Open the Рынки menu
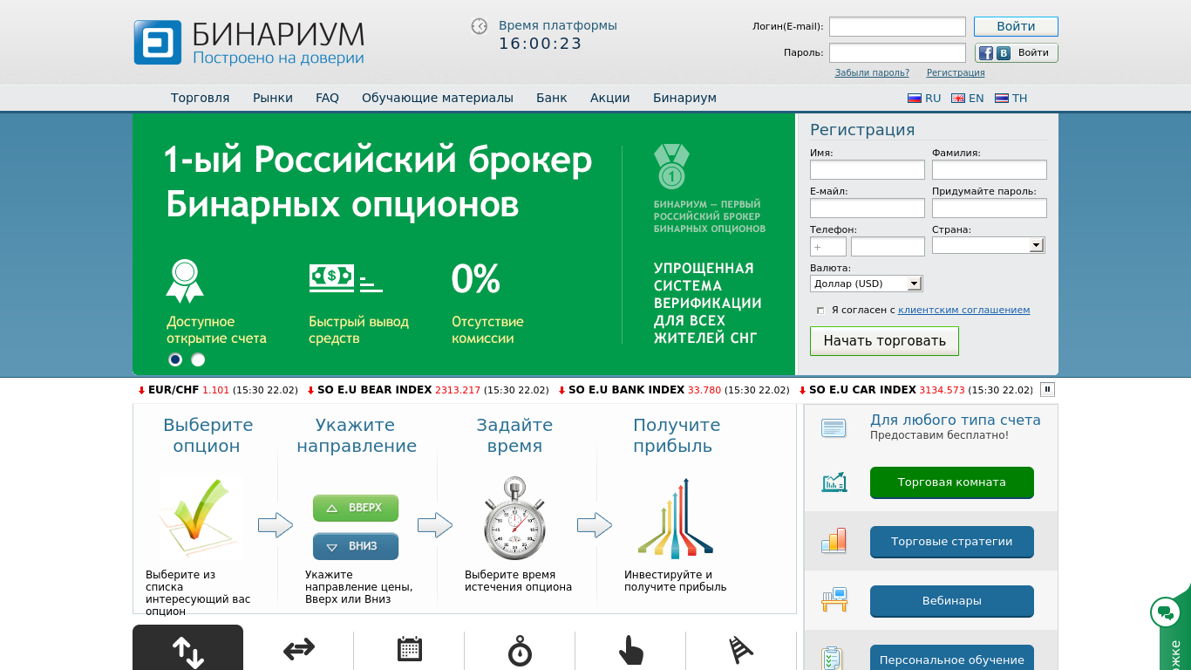 pyautogui.click(x=273, y=98)
